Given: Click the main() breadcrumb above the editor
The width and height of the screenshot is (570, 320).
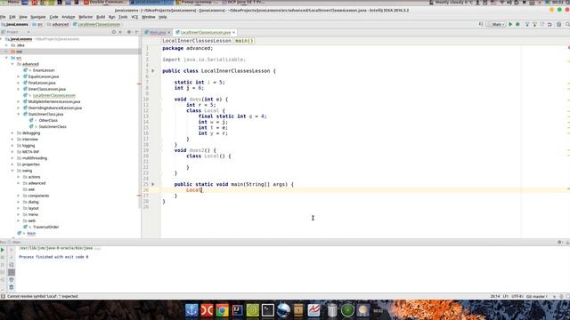Looking at the screenshot, I should [x=244, y=41].
